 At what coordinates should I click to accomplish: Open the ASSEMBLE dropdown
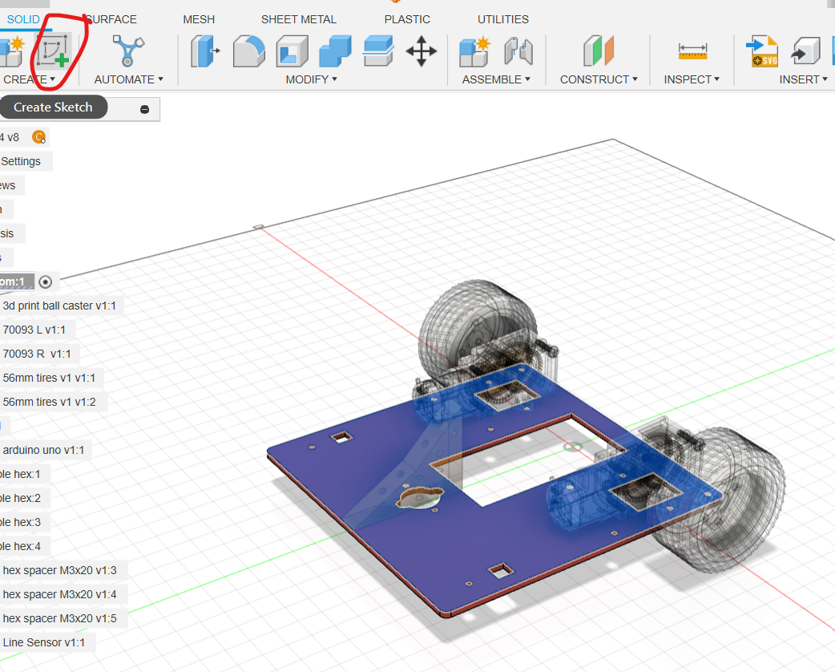pos(496,79)
